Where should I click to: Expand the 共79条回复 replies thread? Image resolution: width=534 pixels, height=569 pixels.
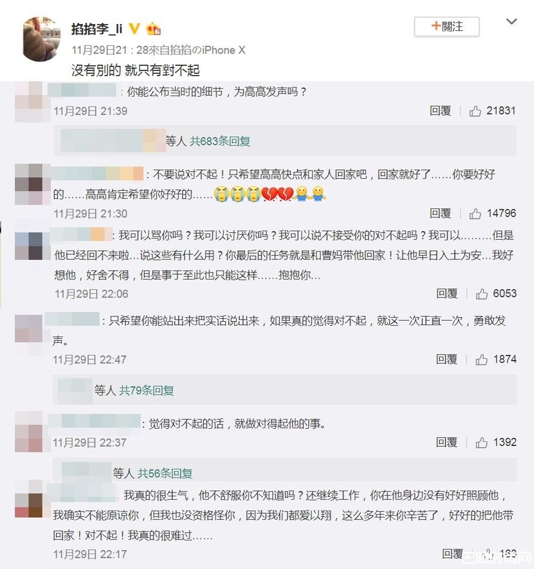[146, 390]
